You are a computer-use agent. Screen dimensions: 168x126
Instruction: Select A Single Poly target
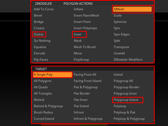(52, 75)
